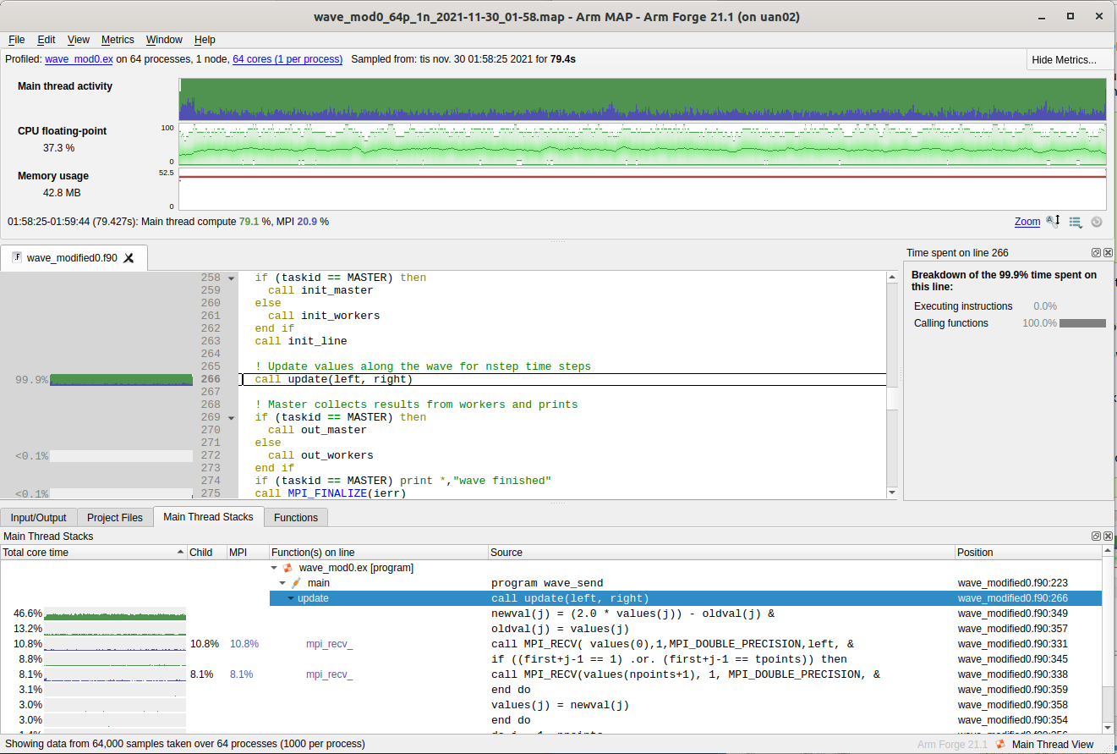Collapse code fold at line 269
The width and height of the screenshot is (1117, 754).
point(231,417)
